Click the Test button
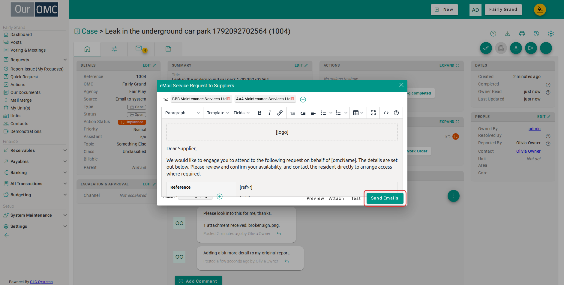Image resolution: width=564 pixels, height=285 pixels. pyautogui.click(x=356, y=198)
